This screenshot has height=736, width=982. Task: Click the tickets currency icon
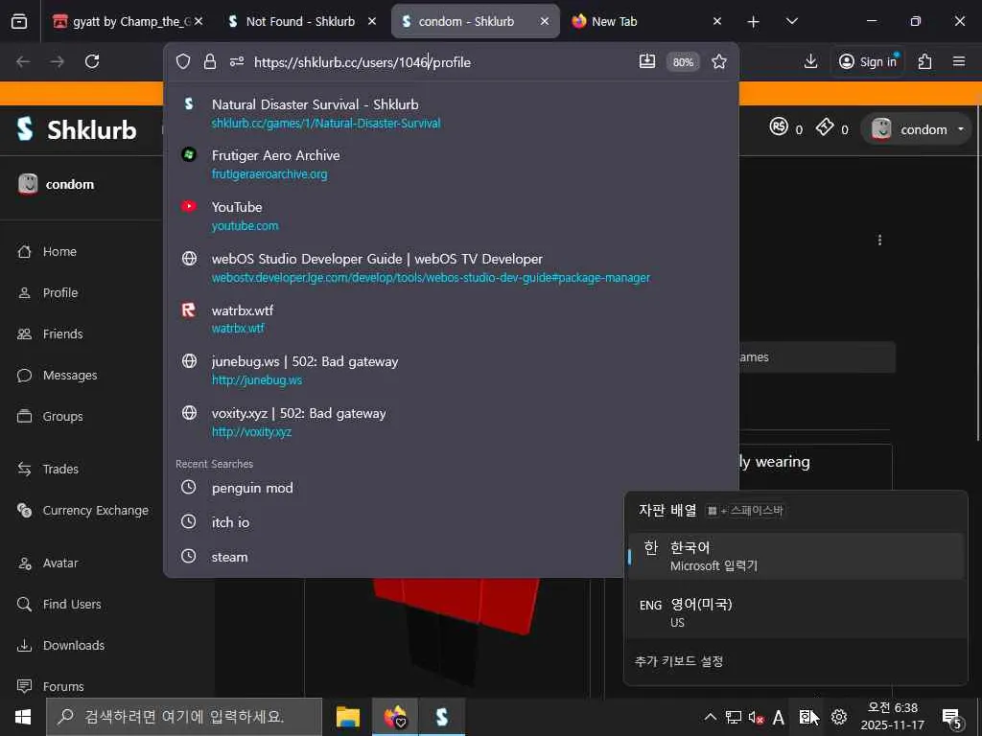click(x=825, y=127)
